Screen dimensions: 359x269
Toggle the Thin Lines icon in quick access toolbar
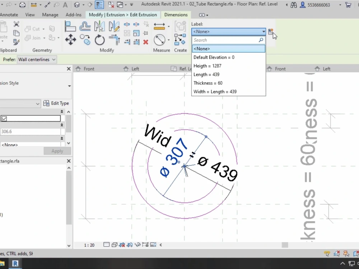(x=99, y=5)
